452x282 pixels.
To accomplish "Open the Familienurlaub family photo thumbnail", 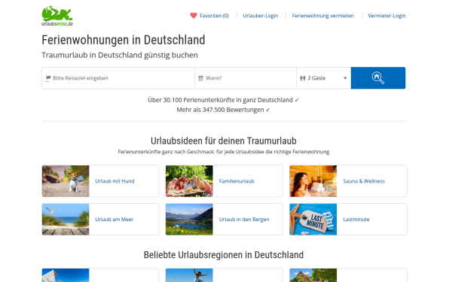I will [x=189, y=181].
